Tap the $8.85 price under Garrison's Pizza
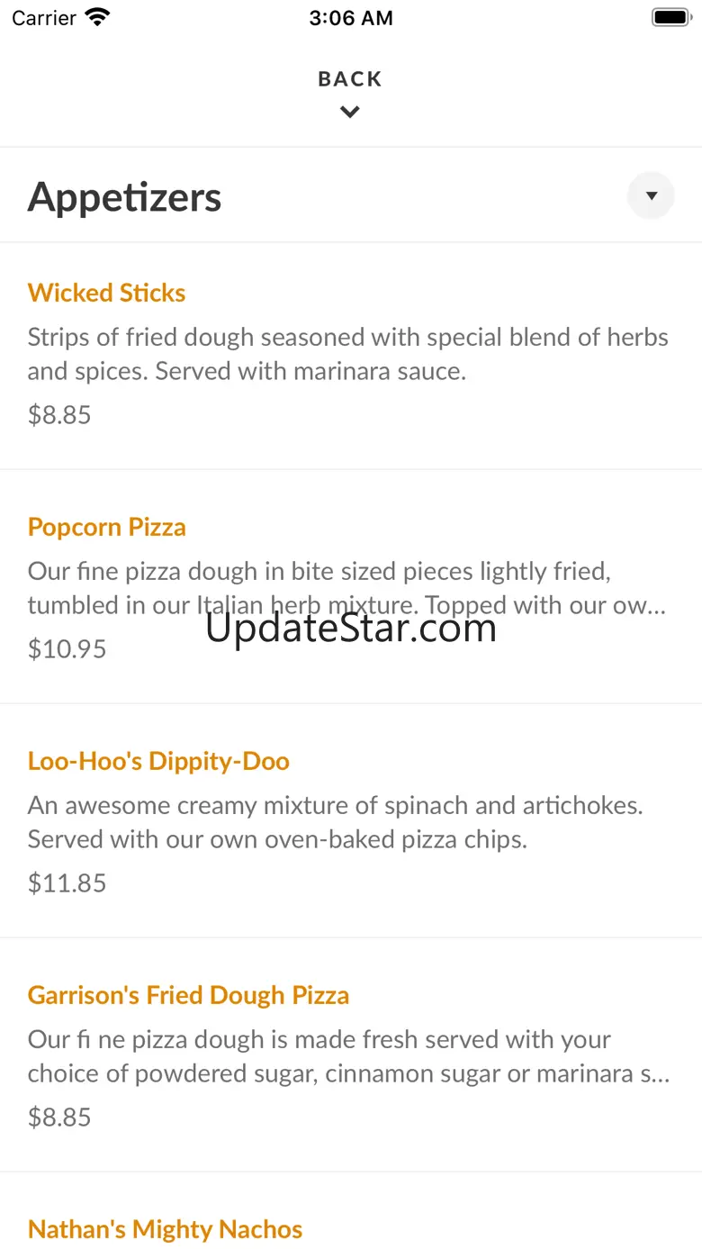The height and width of the screenshot is (1249, 702). [59, 1118]
